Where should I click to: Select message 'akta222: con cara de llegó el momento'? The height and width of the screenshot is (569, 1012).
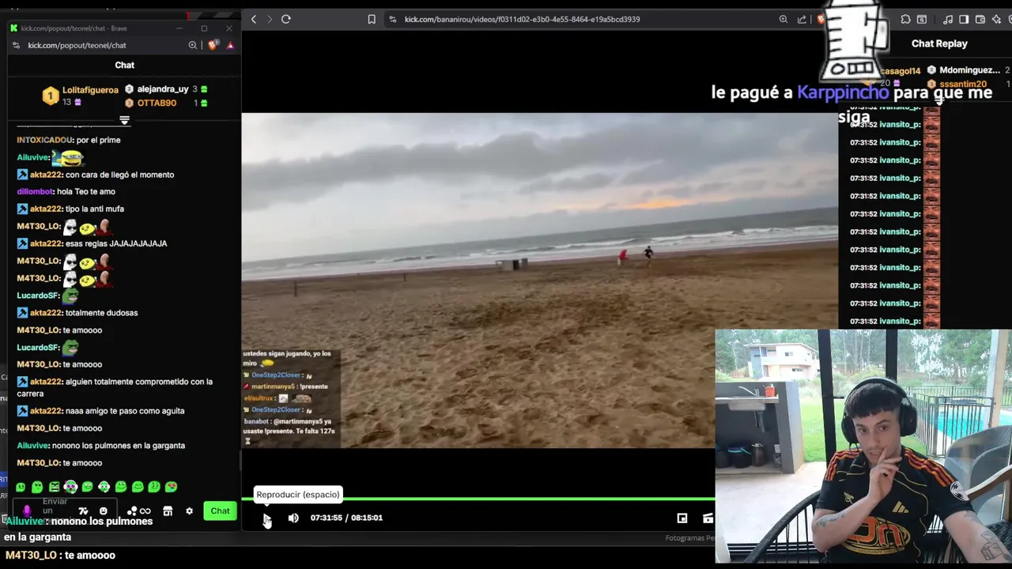pyautogui.click(x=96, y=175)
